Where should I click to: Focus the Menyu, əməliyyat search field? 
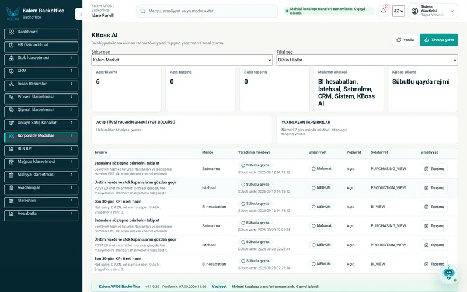pos(207,11)
